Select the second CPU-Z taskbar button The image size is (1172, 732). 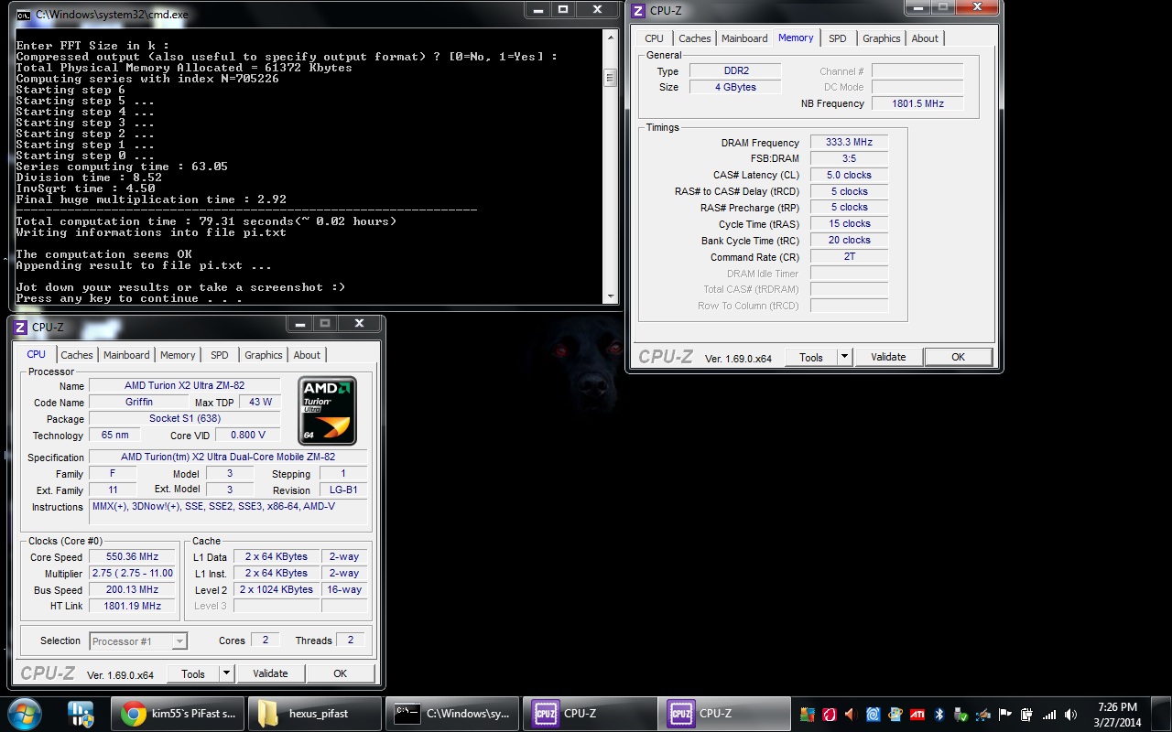pyautogui.click(x=723, y=714)
